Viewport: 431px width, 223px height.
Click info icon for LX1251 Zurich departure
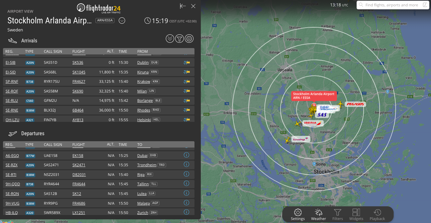point(186,212)
